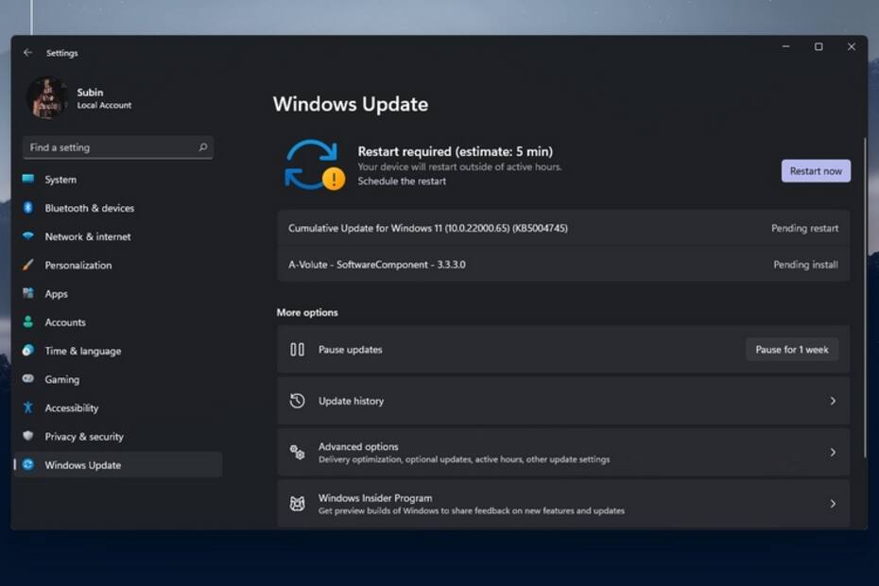The width and height of the screenshot is (879, 586).
Task: Open the Advanced options row
Action: click(x=563, y=453)
